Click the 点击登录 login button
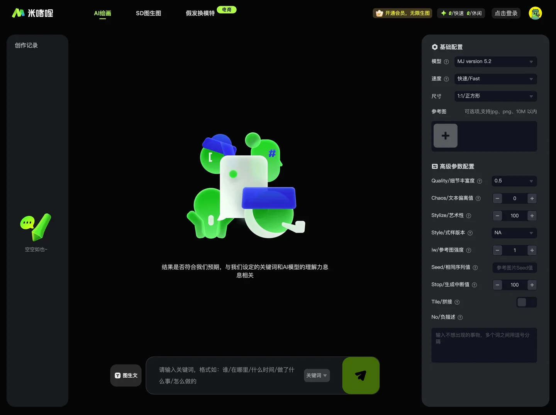This screenshot has width=556, height=415. [x=506, y=13]
